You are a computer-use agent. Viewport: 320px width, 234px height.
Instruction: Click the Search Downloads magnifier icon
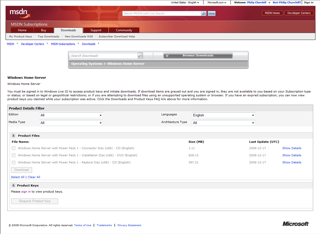(140, 55)
